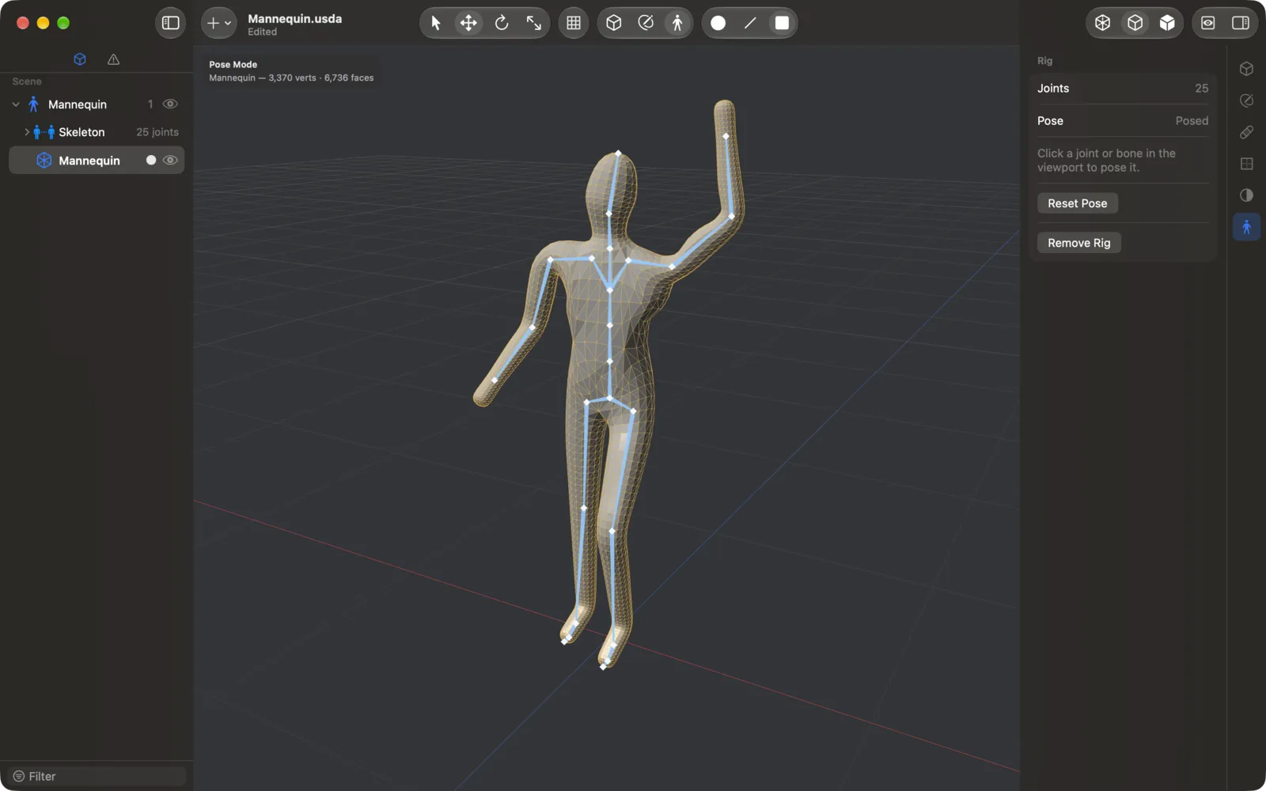Set solid filled cube shading mode
The image size is (1266, 791).
click(1167, 23)
